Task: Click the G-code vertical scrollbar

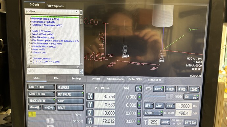Action: tap(81, 41)
